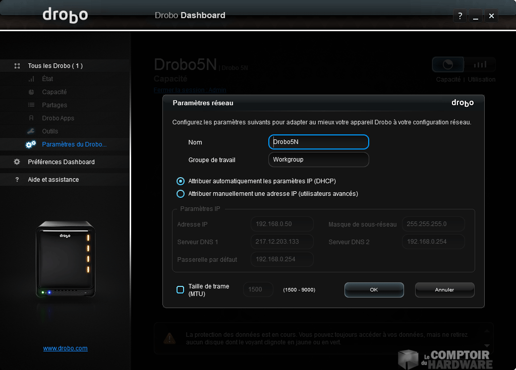516x370 pixels.
Task: Click the Groupe de travail input field
Action: point(318,160)
